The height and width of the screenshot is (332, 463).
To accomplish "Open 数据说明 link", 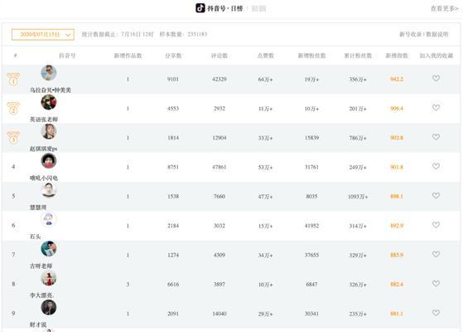I will (437, 34).
